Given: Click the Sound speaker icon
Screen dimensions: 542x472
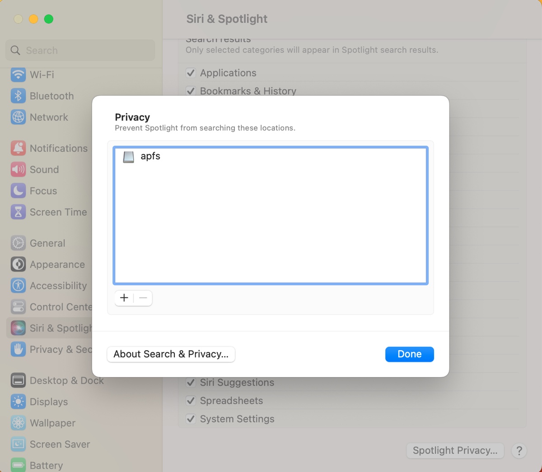Looking at the screenshot, I should pos(18,169).
